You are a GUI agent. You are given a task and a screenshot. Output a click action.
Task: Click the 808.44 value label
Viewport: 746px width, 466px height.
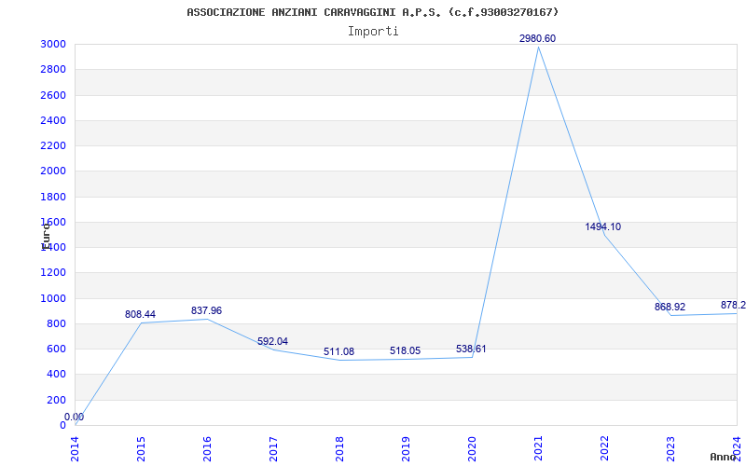140,314
